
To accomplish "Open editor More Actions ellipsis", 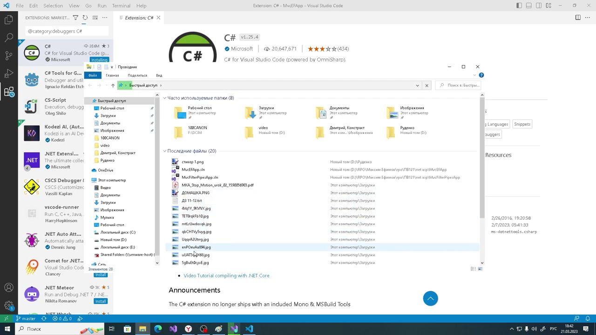I will pyautogui.click(x=588, y=18).
